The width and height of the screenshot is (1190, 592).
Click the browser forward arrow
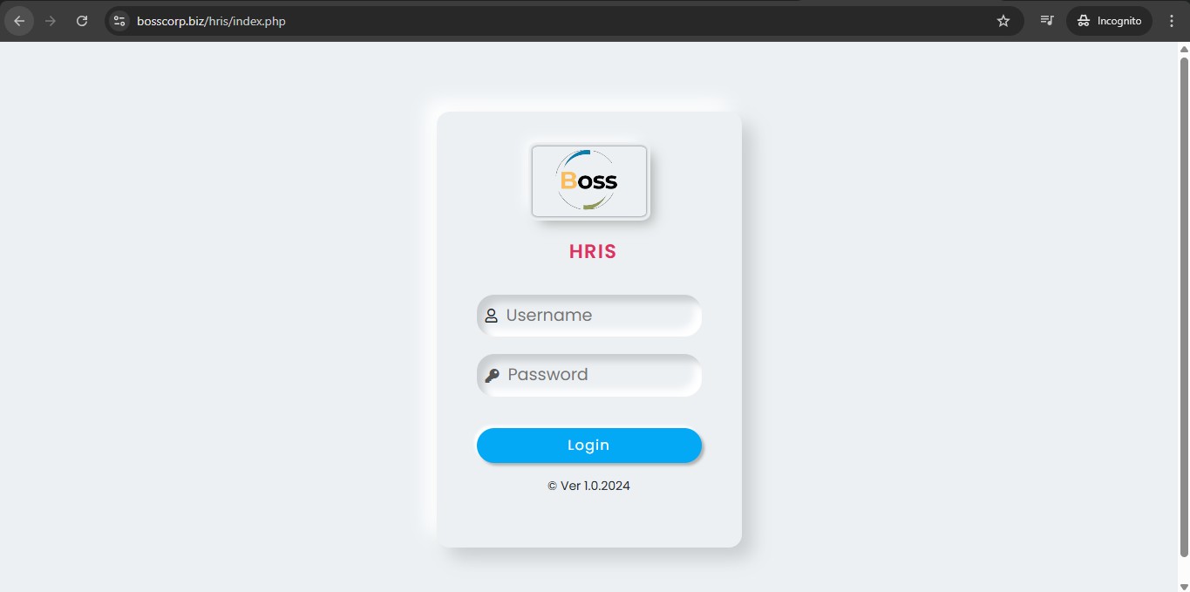[51, 21]
